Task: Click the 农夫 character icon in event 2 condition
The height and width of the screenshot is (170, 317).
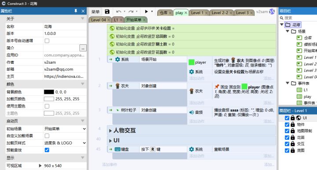Action: click(x=118, y=86)
